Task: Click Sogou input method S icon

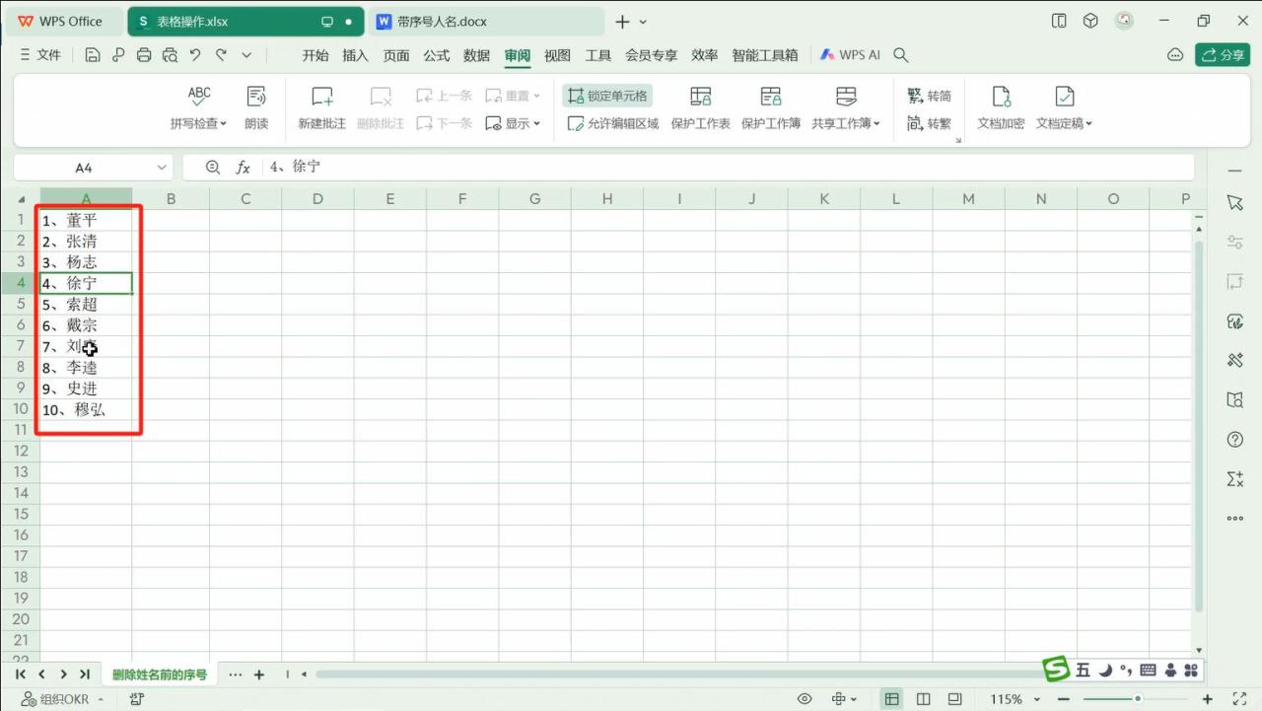Action: point(1056,670)
